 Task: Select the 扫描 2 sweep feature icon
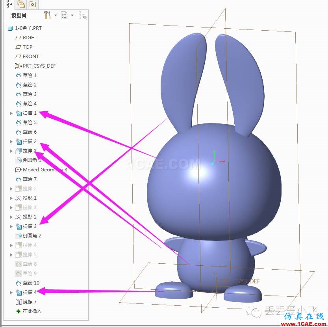pyautogui.click(x=19, y=141)
